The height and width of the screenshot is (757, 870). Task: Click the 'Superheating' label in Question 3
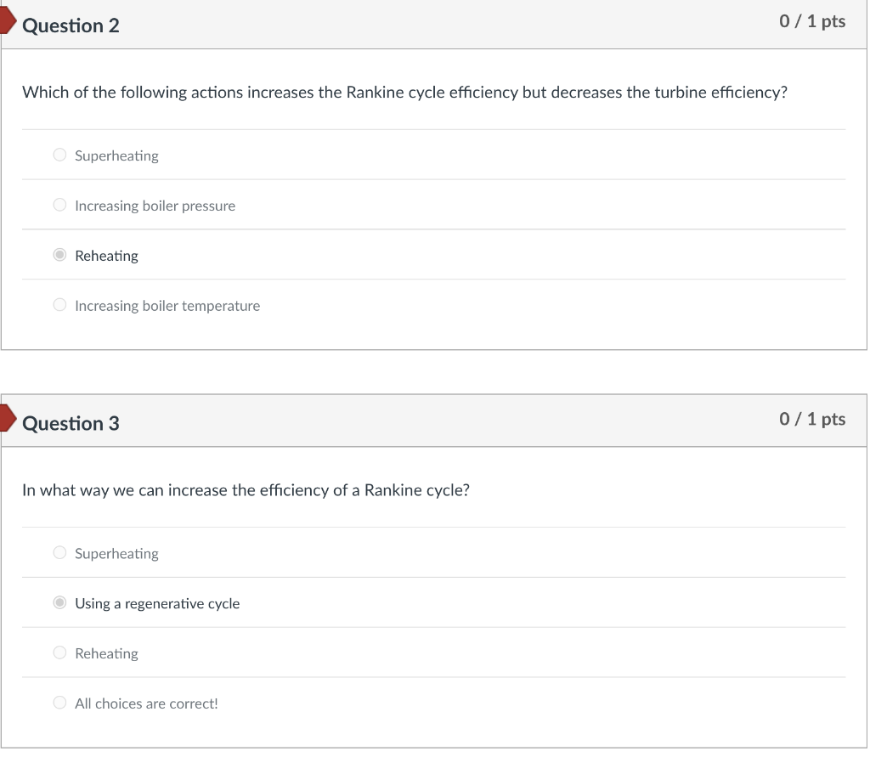click(x=116, y=554)
